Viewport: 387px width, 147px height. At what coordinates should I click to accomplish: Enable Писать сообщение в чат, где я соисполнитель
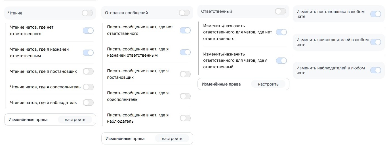click(185, 96)
